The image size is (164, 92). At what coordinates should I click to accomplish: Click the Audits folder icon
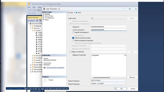(x=35, y=60)
